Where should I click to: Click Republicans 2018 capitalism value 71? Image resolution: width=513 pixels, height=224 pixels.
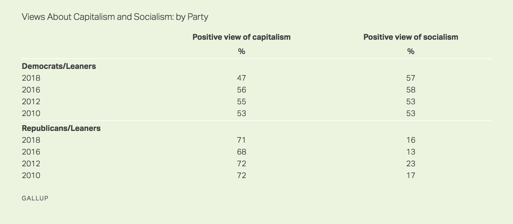(242, 140)
